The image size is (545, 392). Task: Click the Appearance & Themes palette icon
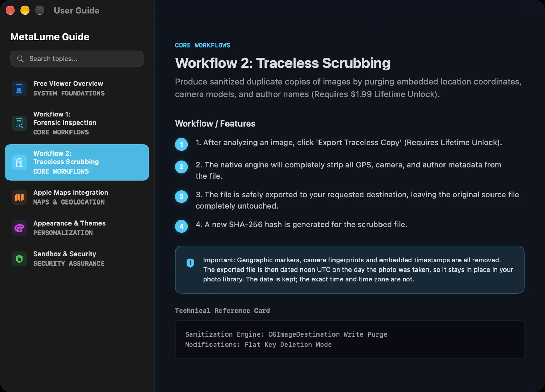(x=19, y=228)
